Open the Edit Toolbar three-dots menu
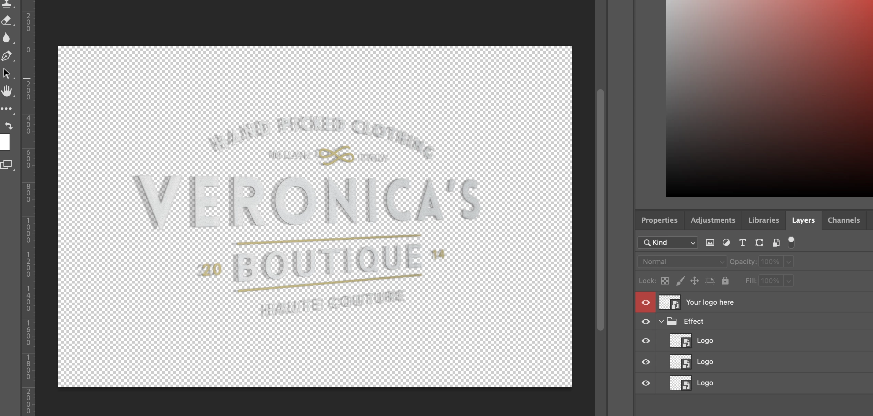 pyautogui.click(x=6, y=109)
